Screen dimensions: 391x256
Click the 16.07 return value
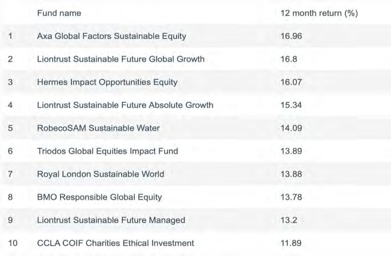pos(291,82)
